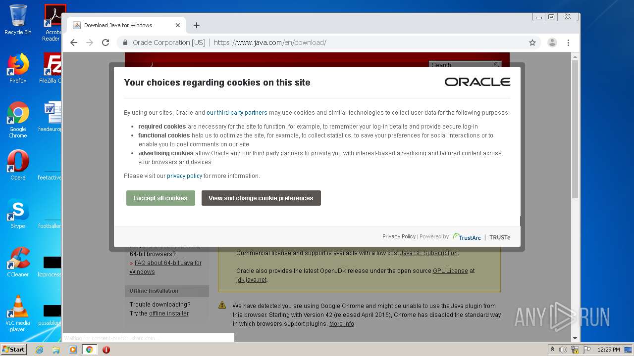The height and width of the screenshot is (356, 634).
Task: Open Google Chrome desktop shortcut
Action: (x=18, y=120)
